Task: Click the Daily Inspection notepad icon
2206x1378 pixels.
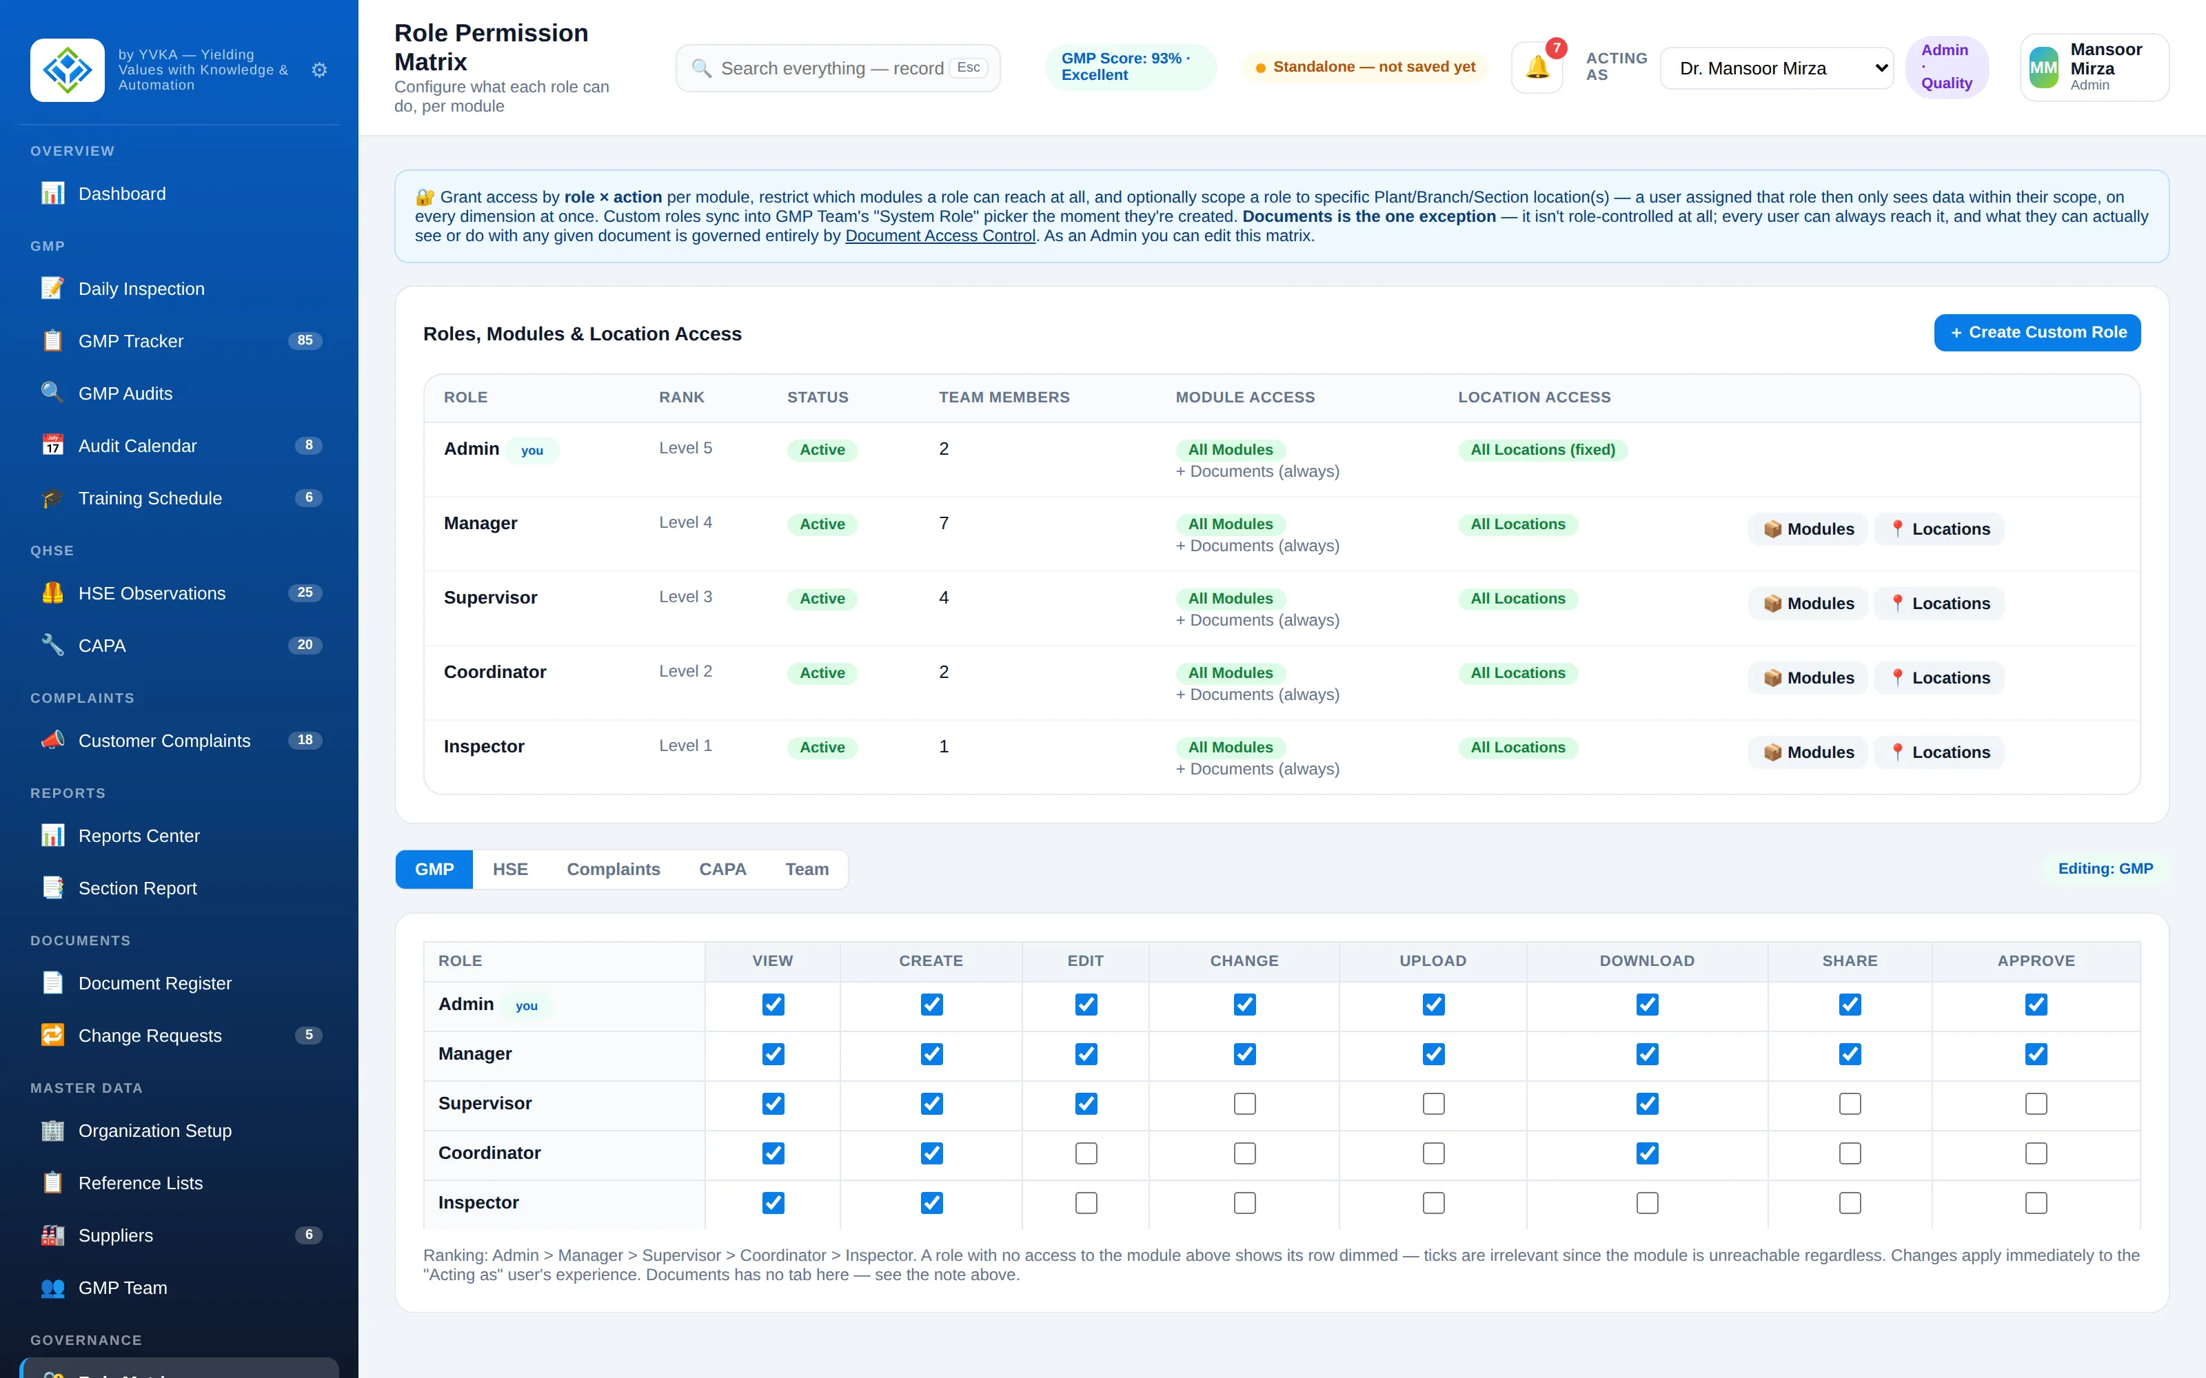Action: coord(53,288)
